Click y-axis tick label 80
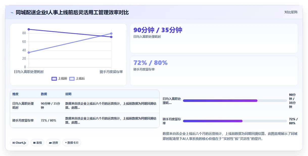Image resolution: width=308 pixels, height=156 pixels. (x=24, y=33)
